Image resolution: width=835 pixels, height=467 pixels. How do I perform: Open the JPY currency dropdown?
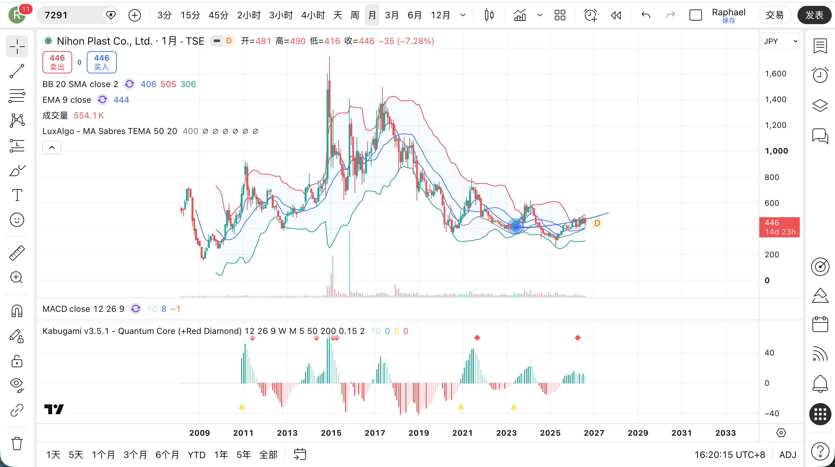click(781, 41)
